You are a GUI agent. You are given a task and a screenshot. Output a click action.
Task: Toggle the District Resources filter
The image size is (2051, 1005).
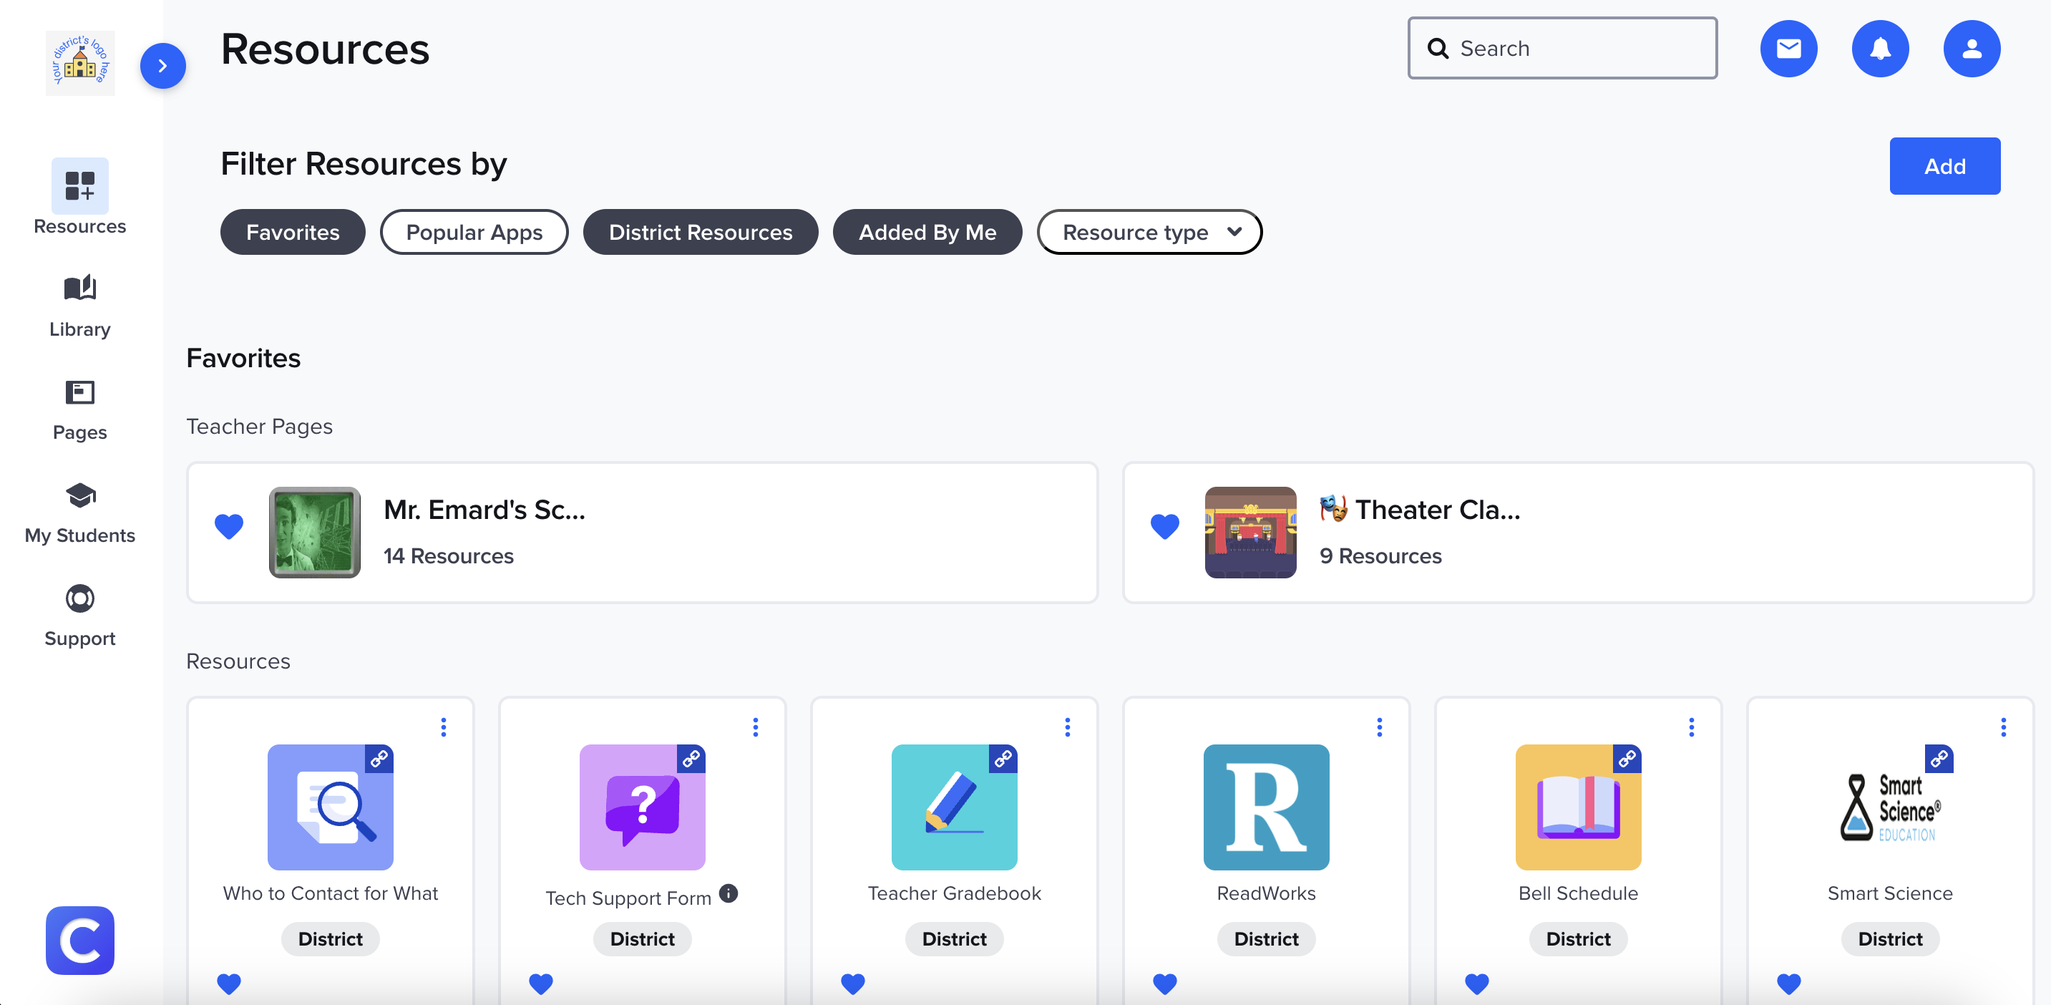tap(700, 232)
